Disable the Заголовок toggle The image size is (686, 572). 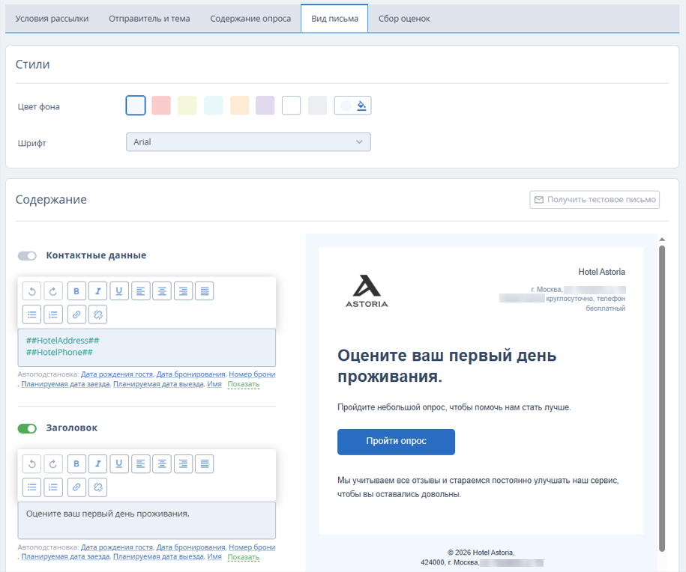[x=27, y=429]
